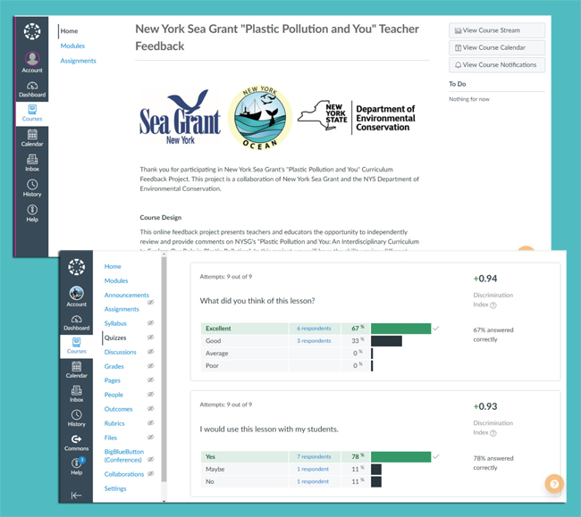The height and width of the screenshot is (517, 581).
Task: Click hidden-eye icon beside Rubrics
Action: (x=150, y=422)
